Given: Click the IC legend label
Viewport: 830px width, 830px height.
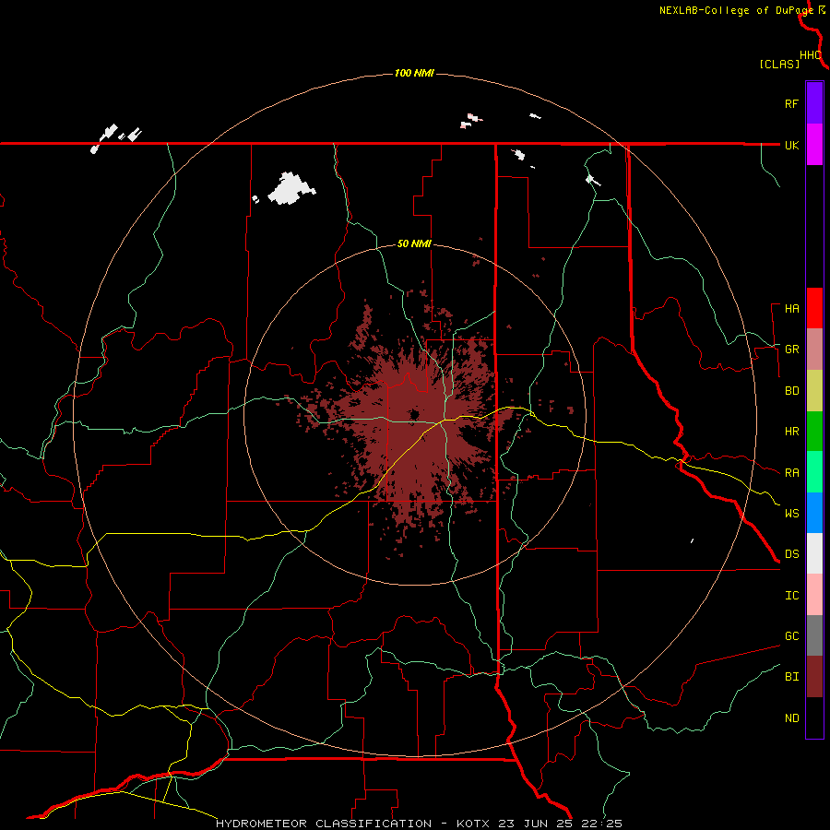Looking at the screenshot, I should 791,596.
